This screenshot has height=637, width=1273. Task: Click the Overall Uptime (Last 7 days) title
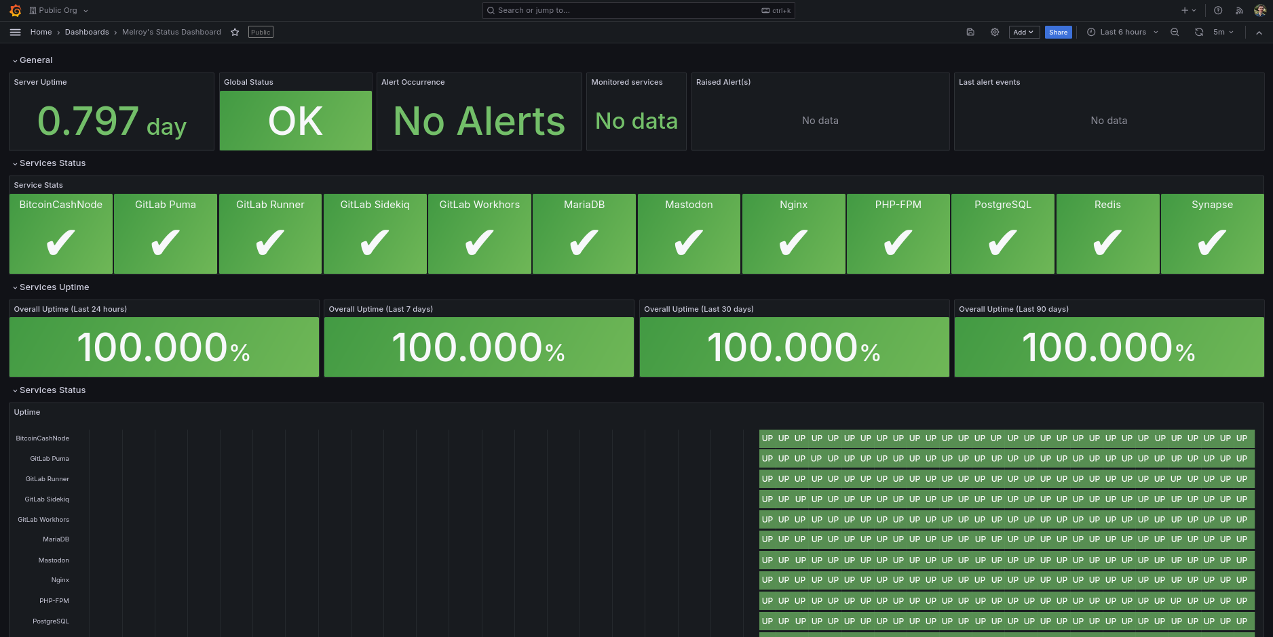point(381,309)
